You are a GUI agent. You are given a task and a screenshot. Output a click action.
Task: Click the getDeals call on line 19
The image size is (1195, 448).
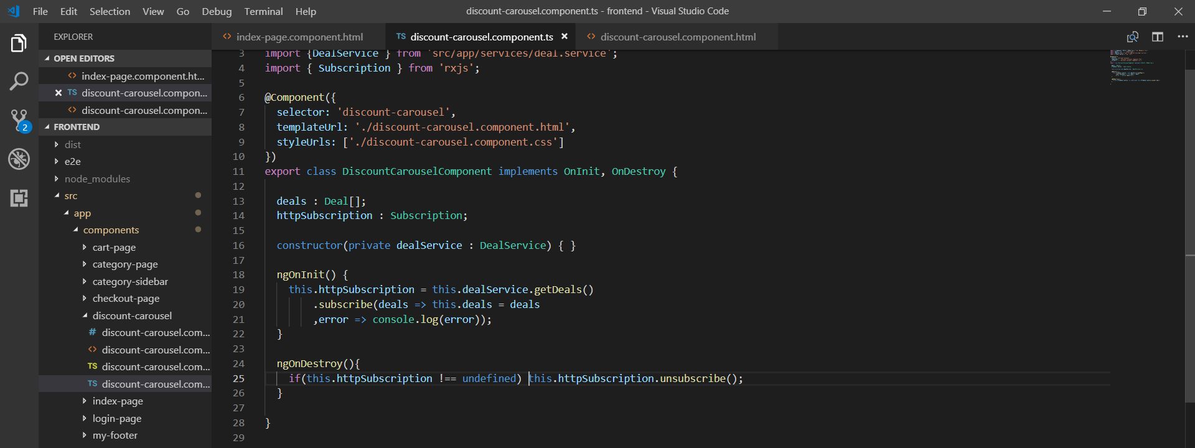pyautogui.click(x=558, y=289)
